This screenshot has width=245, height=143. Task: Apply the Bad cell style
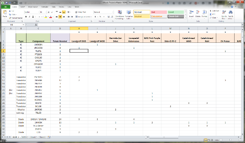[x=158, y=12]
